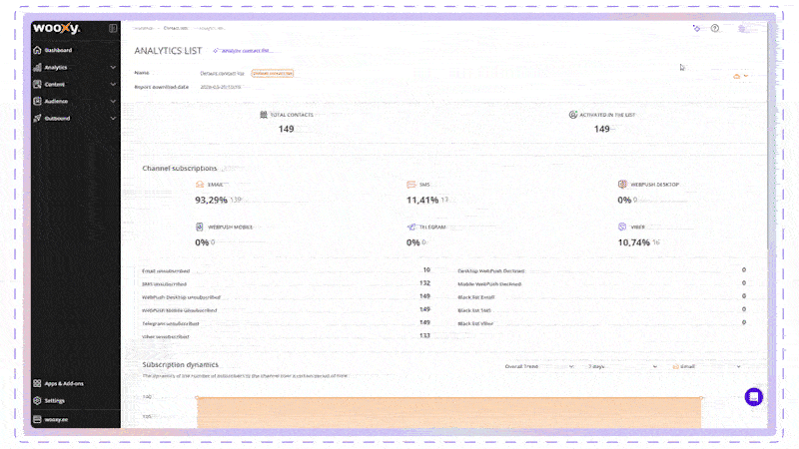Click the sparkle icon in the top bar
The width and height of the screenshot is (799, 449).
point(696,28)
